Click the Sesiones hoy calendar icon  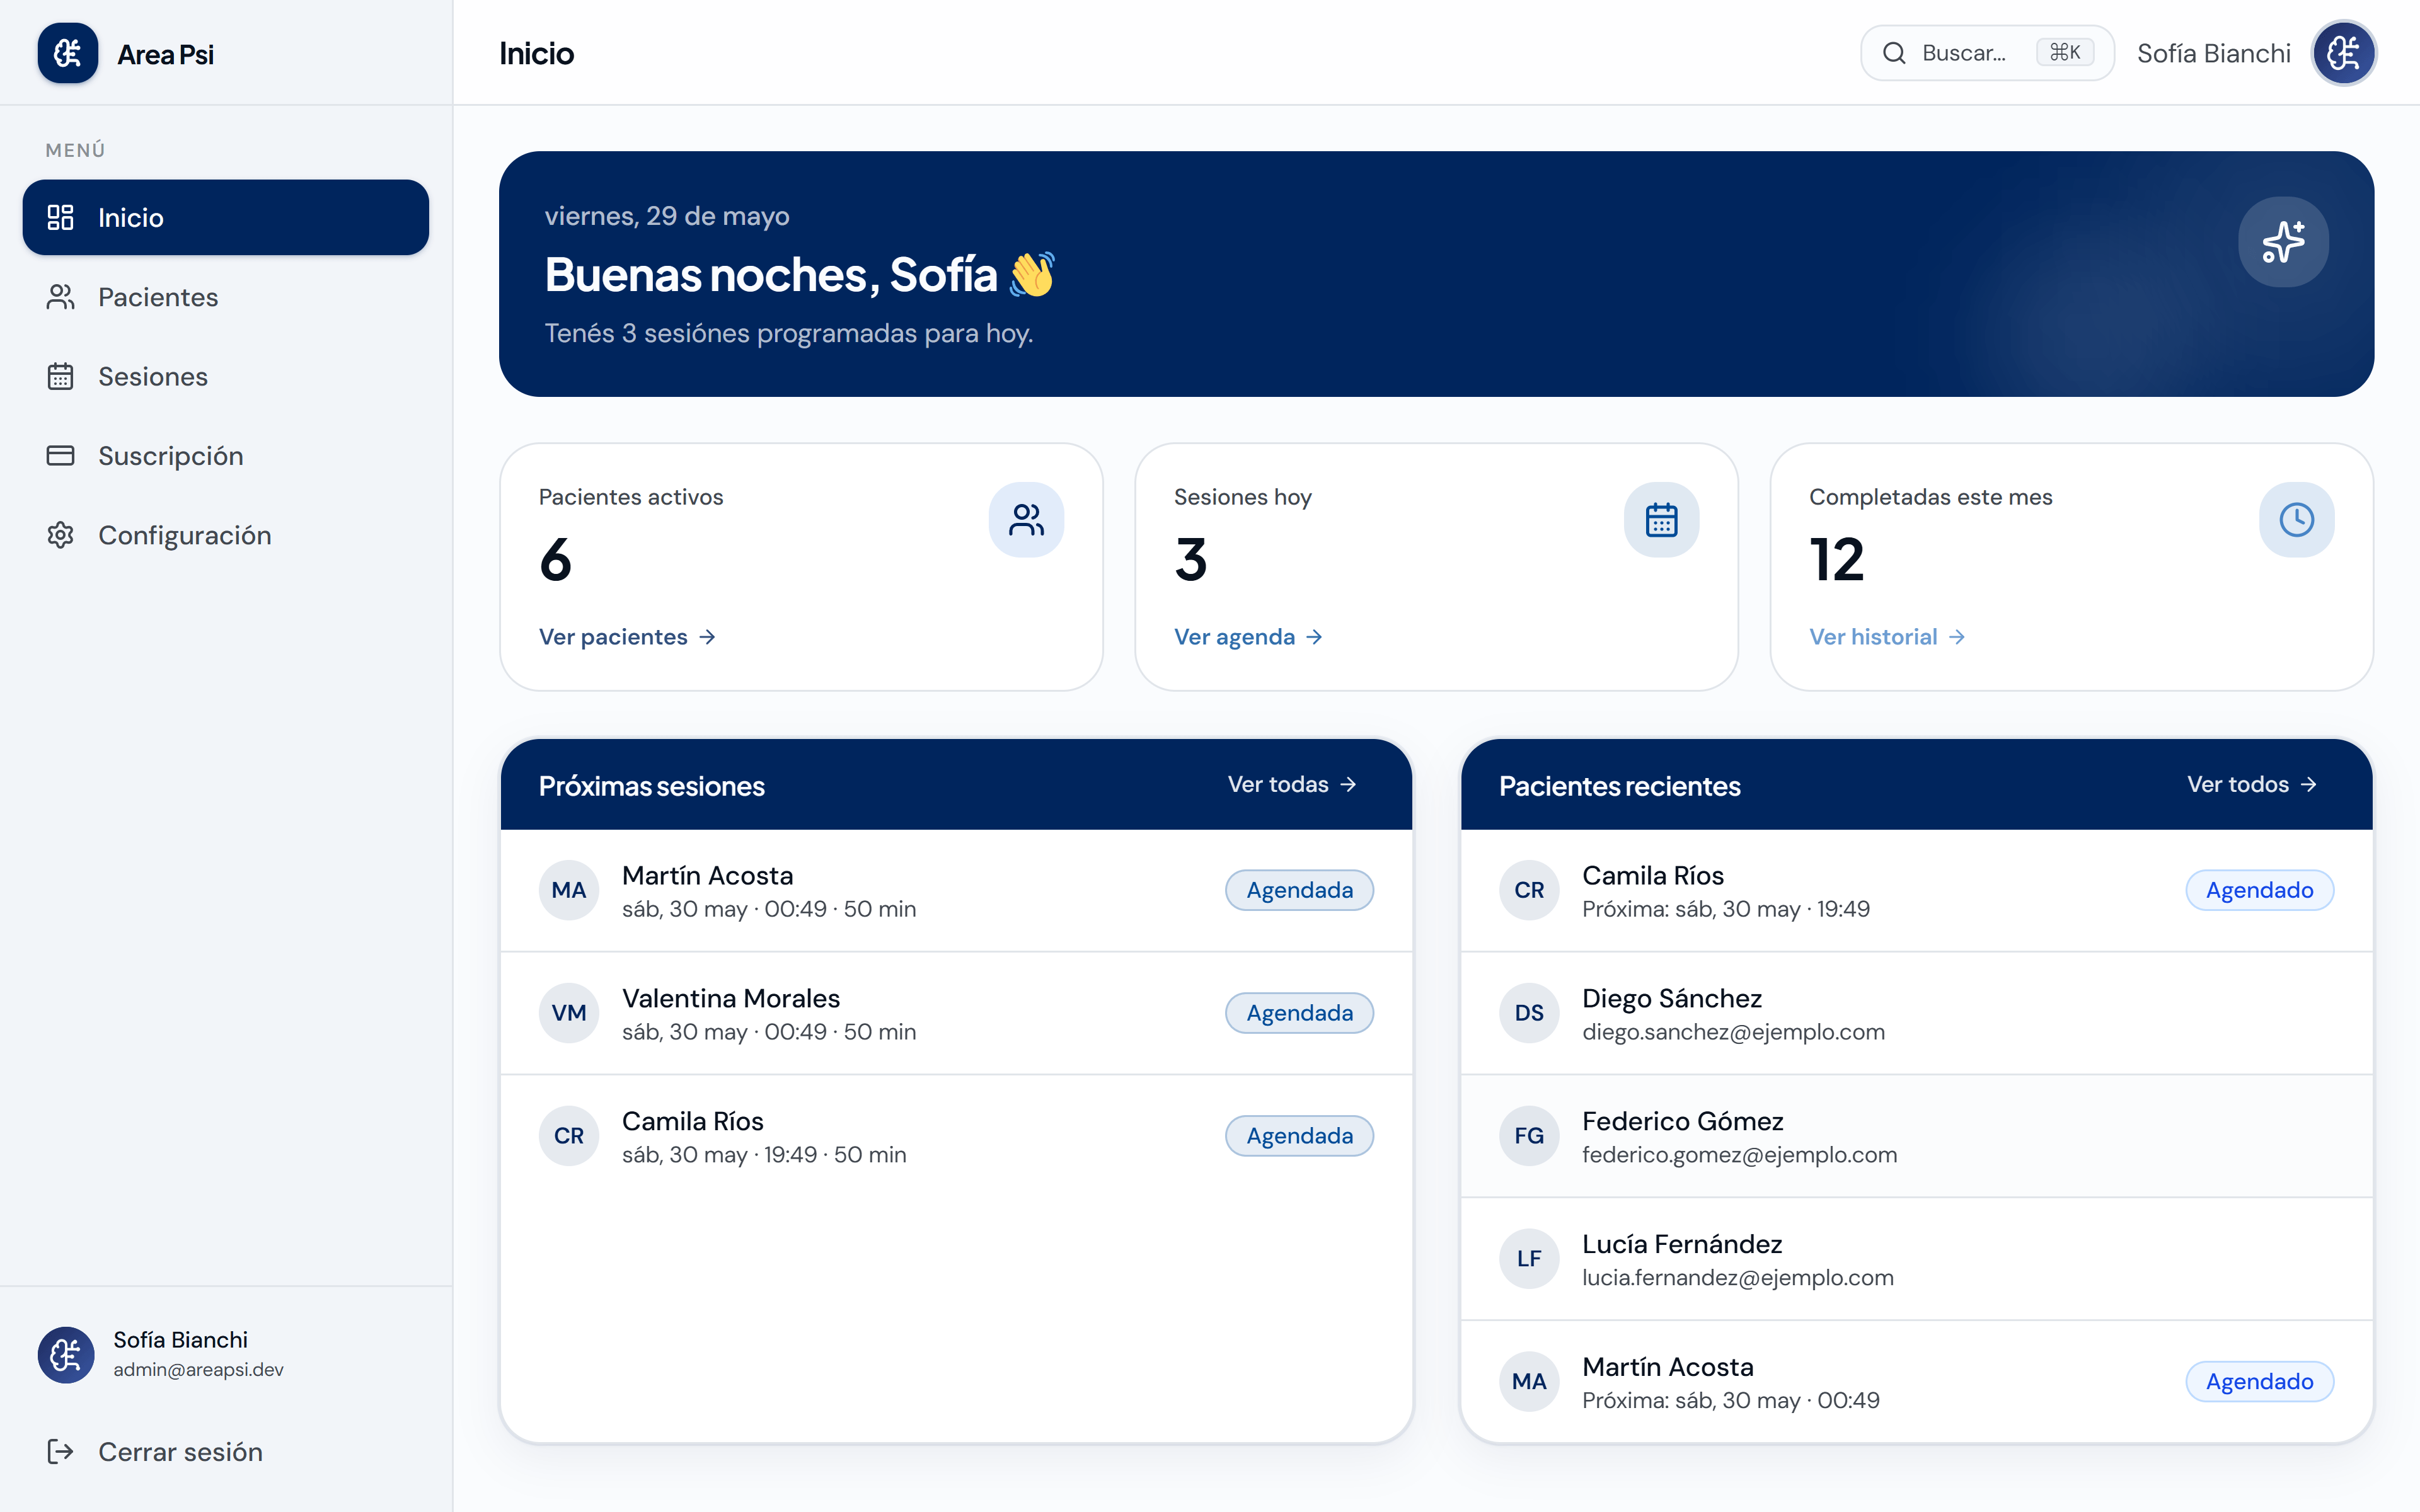[x=1661, y=520]
